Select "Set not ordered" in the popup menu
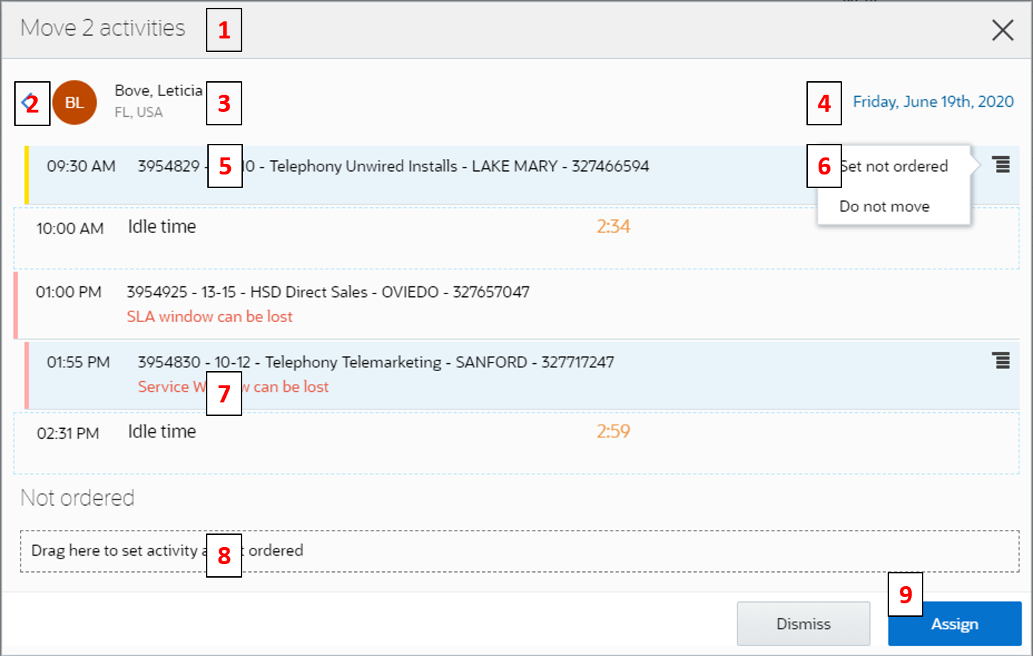1033x656 pixels. coord(893,165)
